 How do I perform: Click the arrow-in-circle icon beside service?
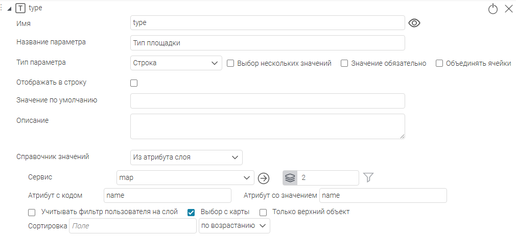264,178
